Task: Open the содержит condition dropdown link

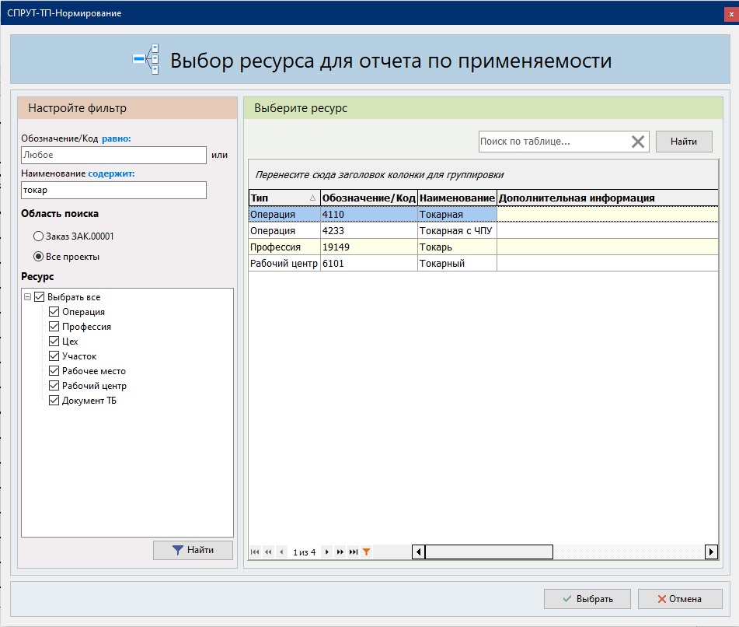Action: [x=111, y=173]
